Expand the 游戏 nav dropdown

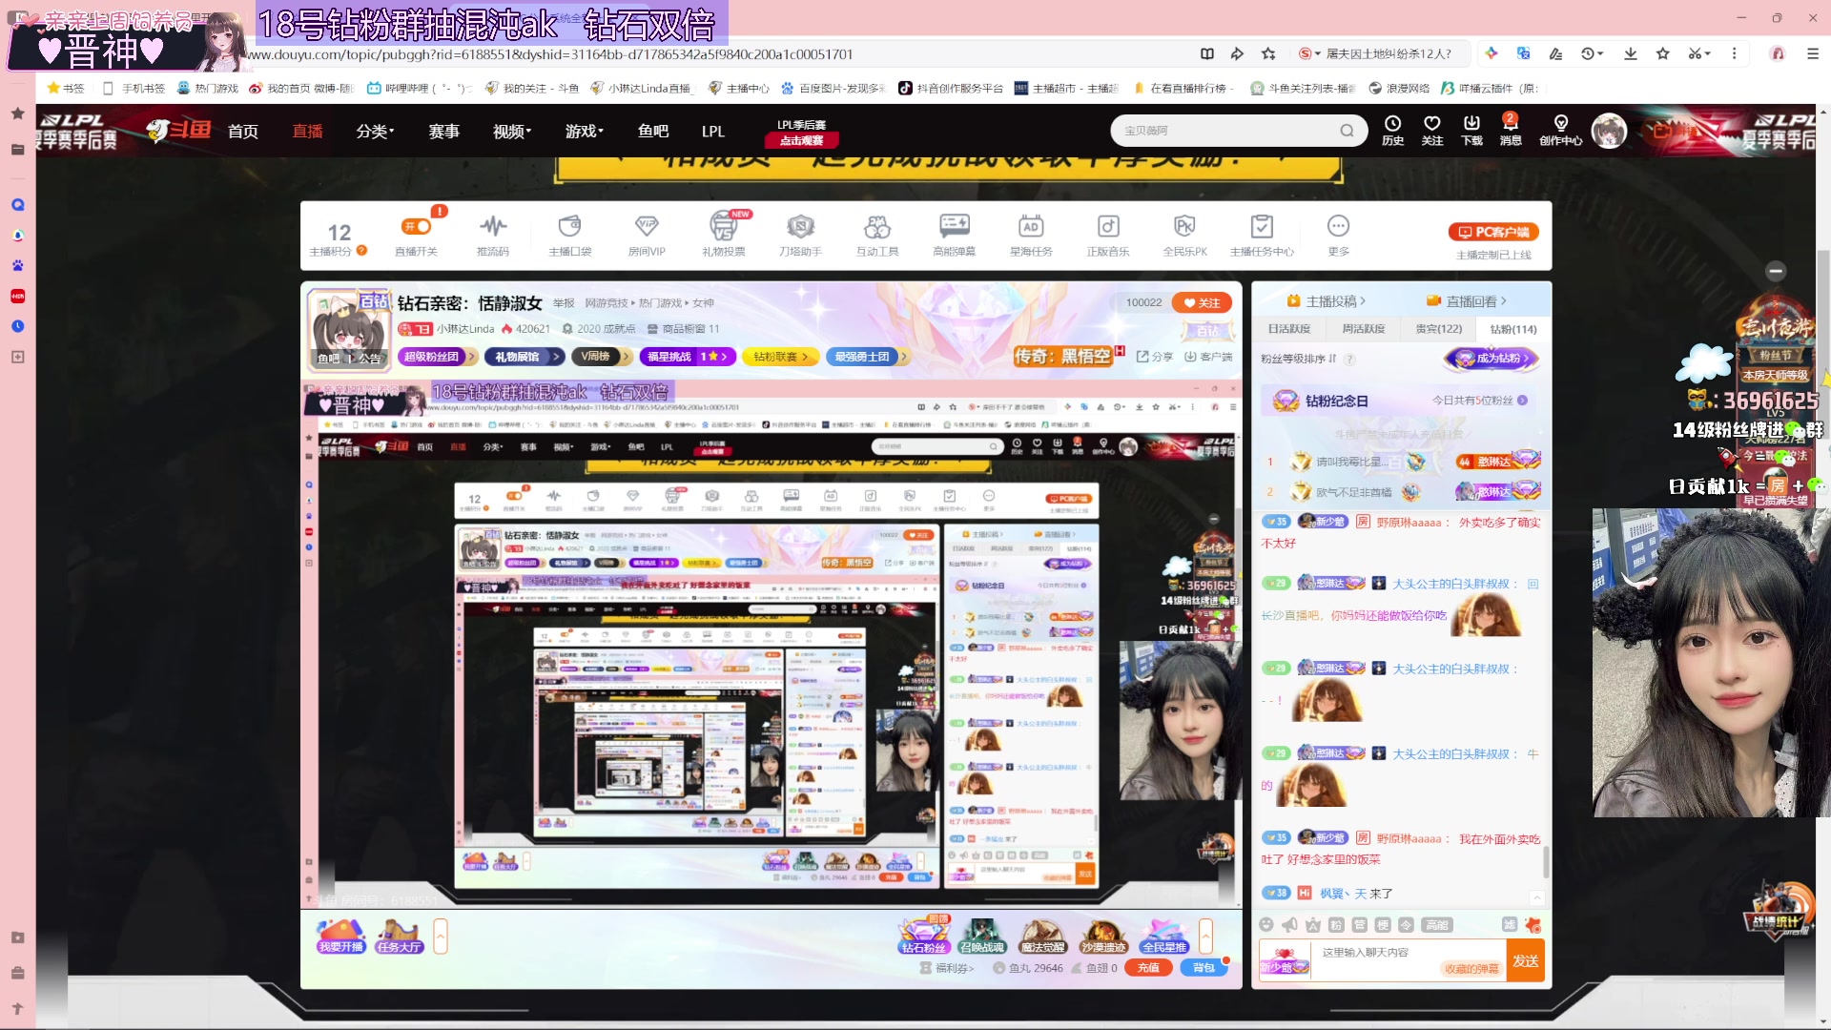584,131
